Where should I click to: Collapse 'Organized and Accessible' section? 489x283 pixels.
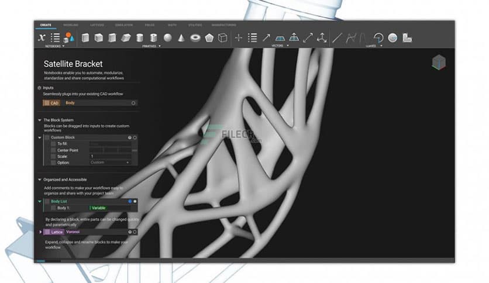[40, 180]
